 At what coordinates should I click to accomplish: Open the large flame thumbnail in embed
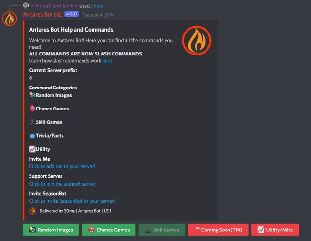pyautogui.click(x=197, y=40)
